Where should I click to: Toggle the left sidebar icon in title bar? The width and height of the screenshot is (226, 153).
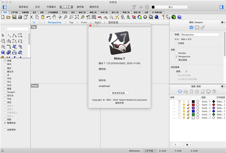4,7
